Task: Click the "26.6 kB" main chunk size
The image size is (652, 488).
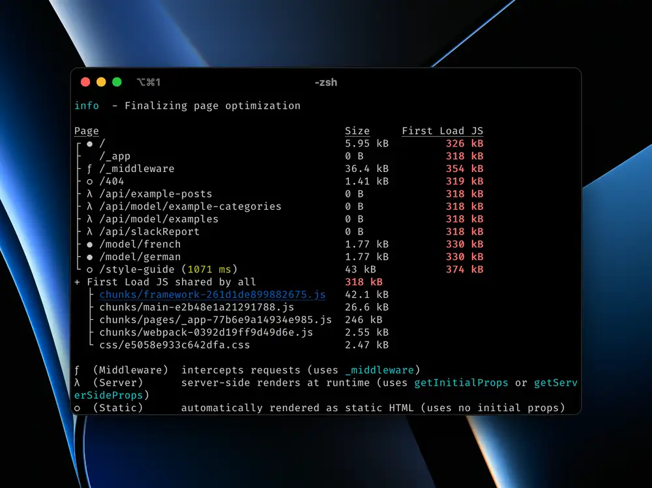Action: coord(366,307)
